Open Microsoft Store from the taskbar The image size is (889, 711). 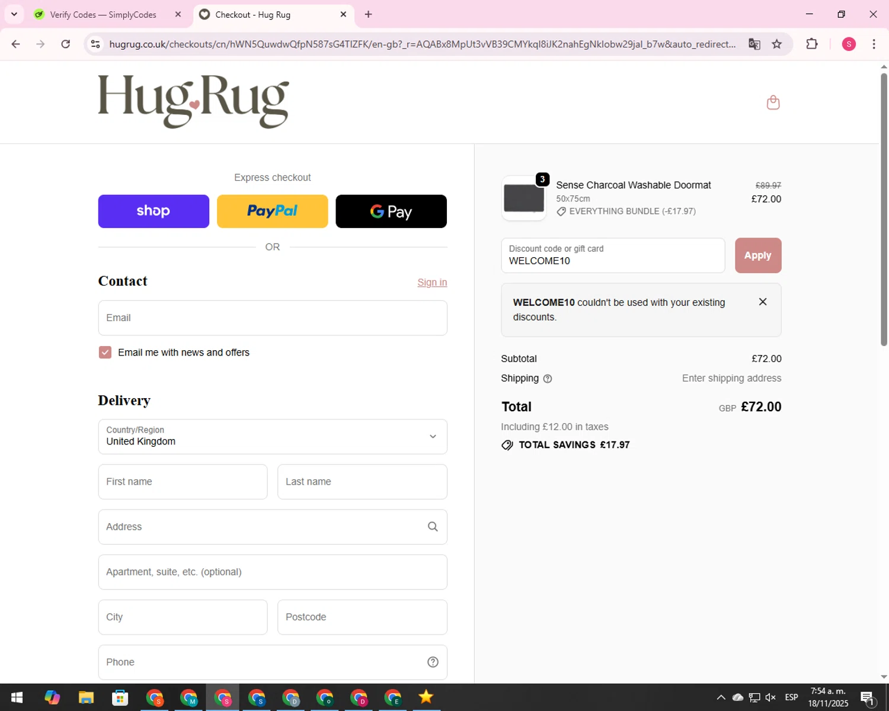[x=120, y=697]
